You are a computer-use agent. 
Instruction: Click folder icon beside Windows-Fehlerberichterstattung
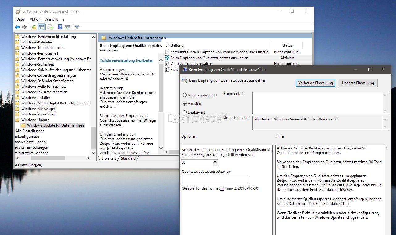pyautogui.click(x=17, y=37)
